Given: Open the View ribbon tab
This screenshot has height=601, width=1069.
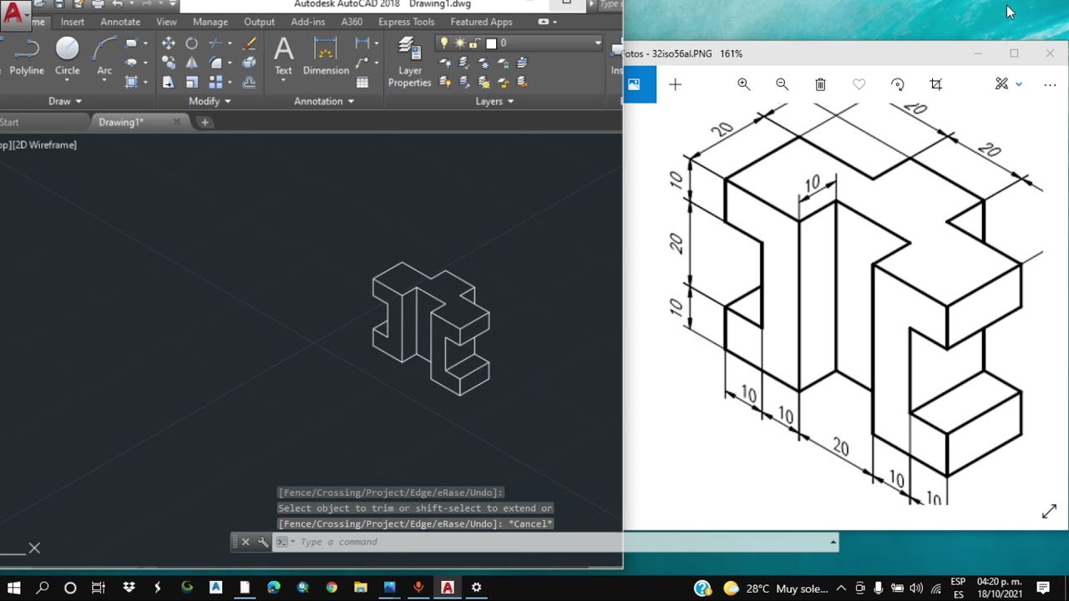Looking at the screenshot, I should (166, 22).
